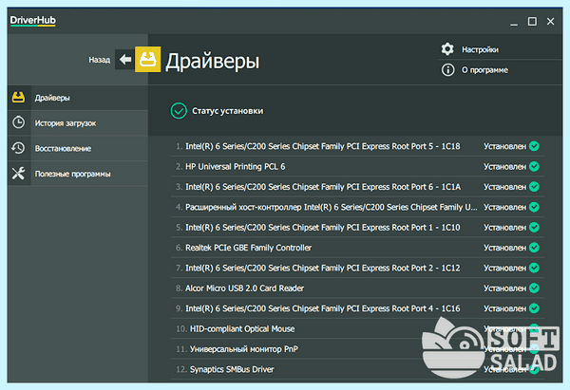Select Intel Root Port 4 - 1C16 row
Image resolution: width=570 pixels, height=390 pixels.
357,308
